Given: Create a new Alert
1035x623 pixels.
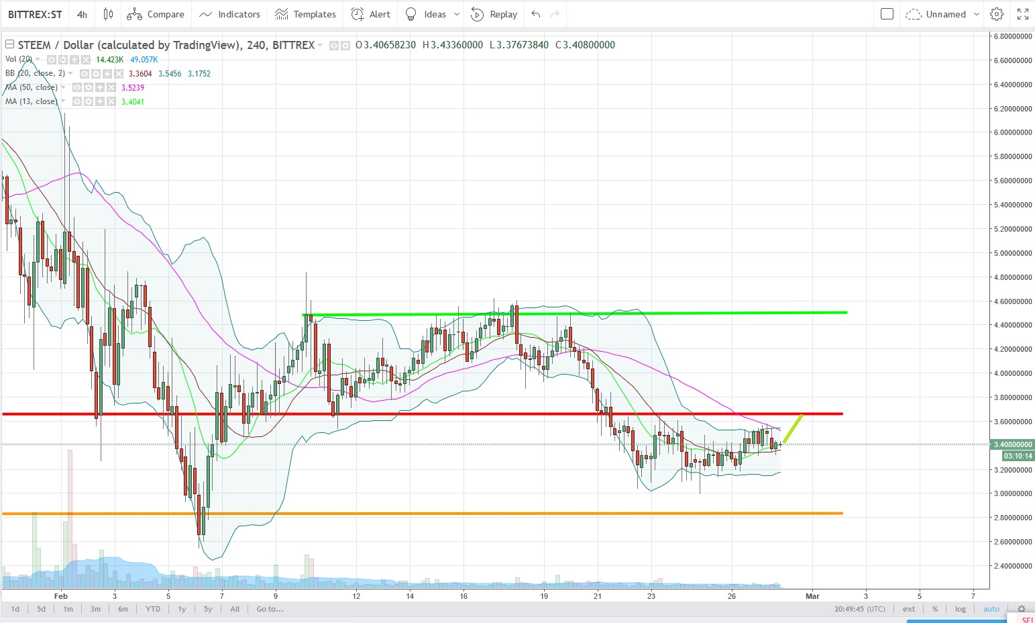Looking at the screenshot, I should [370, 14].
